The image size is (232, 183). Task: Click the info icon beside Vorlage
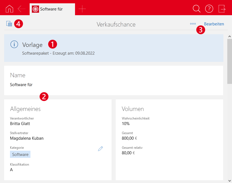point(14,44)
